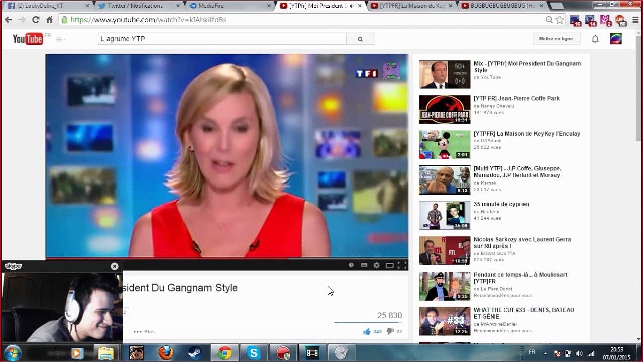Mute the playing tab via speaker icon
The width and height of the screenshot is (643, 362).
tap(352, 6)
